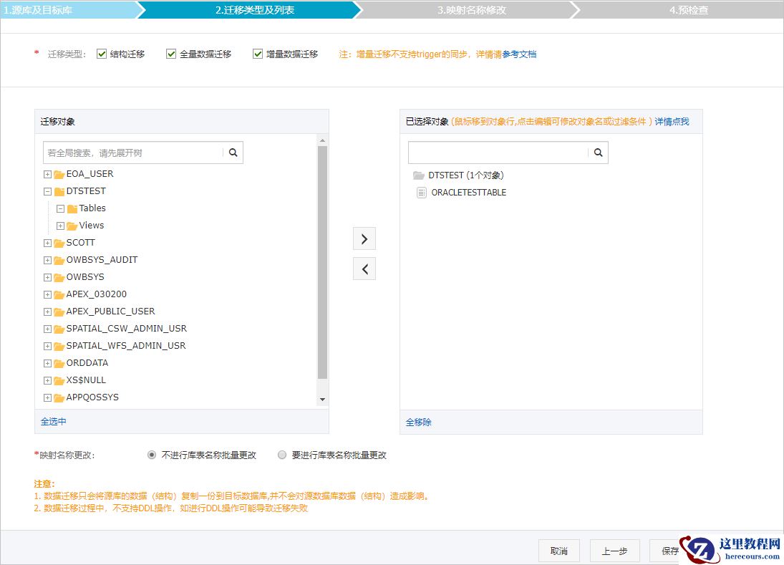The height and width of the screenshot is (565, 784).
Task: Collapse the Tables tree node
Action: 60,208
